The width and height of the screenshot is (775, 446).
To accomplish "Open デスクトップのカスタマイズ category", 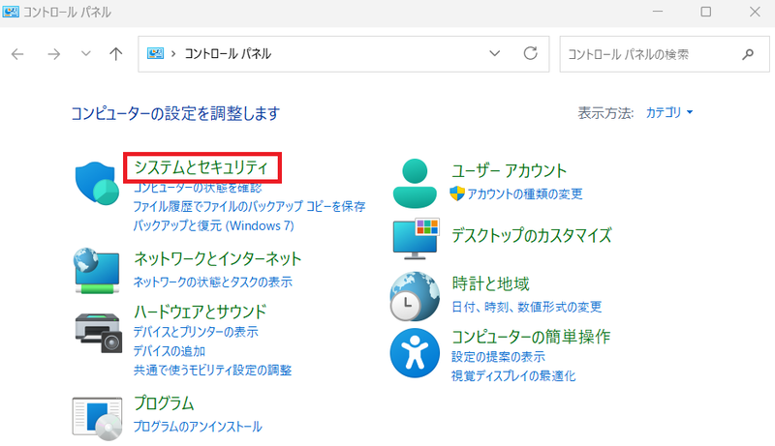I will [x=532, y=235].
